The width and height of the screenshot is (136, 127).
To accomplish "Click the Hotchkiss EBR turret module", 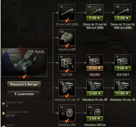I will tap(67, 38).
